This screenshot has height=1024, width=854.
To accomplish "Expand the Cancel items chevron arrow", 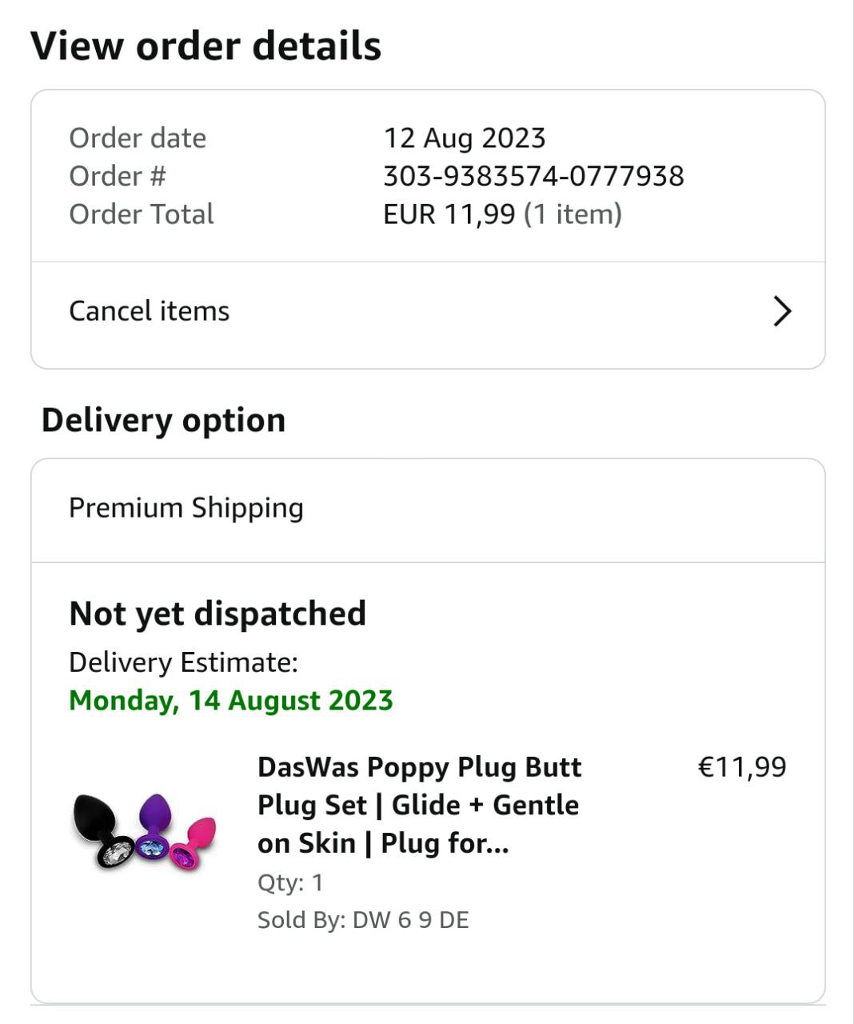I will [x=782, y=311].
